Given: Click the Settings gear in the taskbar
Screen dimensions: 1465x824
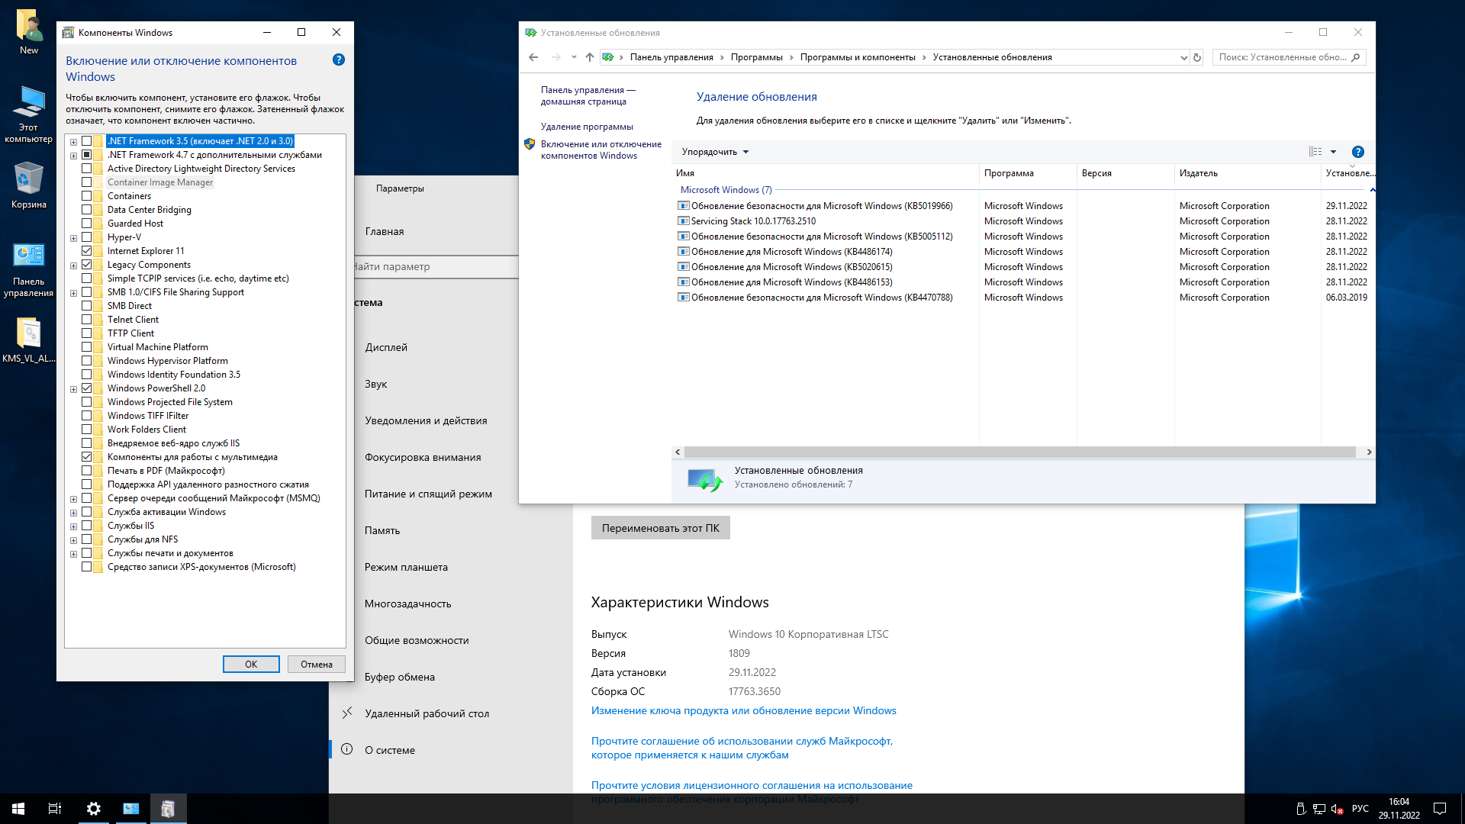Looking at the screenshot, I should click(x=94, y=809).
